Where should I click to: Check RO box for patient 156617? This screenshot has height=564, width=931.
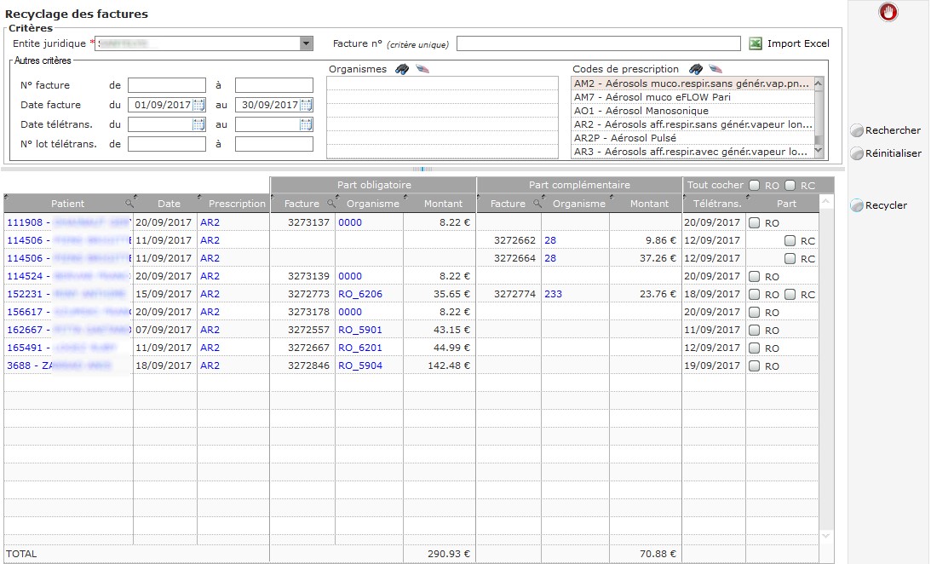point(754,312)
